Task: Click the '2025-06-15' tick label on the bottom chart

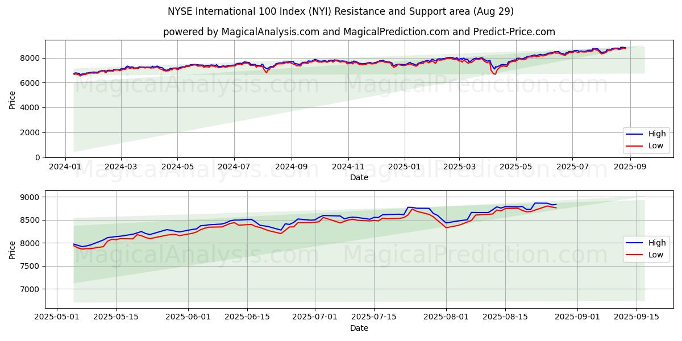Action: [247, 318]
